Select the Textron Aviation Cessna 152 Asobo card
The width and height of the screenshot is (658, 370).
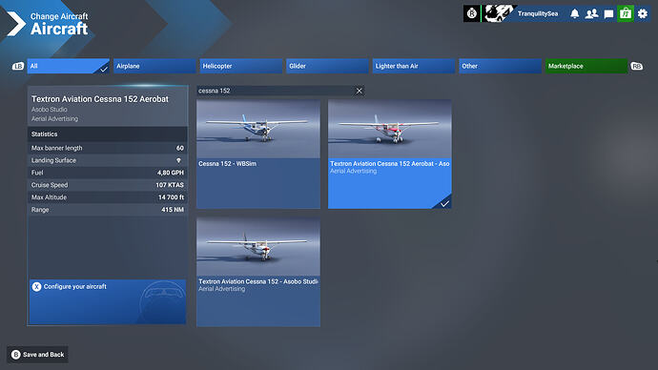click(258, 272)
